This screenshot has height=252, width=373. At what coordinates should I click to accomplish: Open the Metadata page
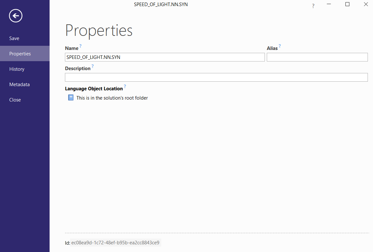19,84
